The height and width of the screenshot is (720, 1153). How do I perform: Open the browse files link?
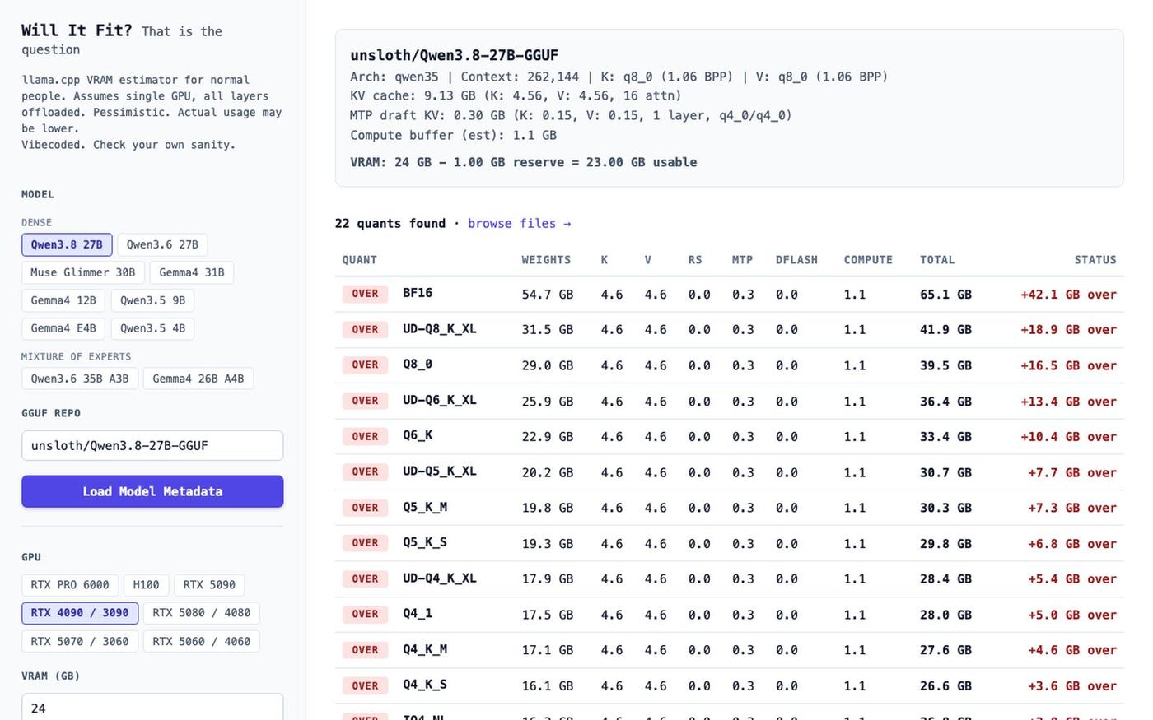click(520, 223)
